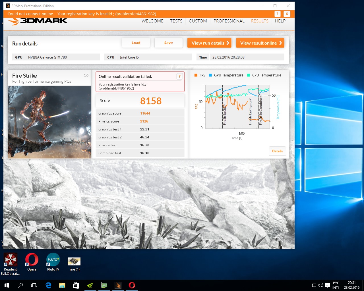
Task: Click the Physics score value 5126
Action: point(144,121)
